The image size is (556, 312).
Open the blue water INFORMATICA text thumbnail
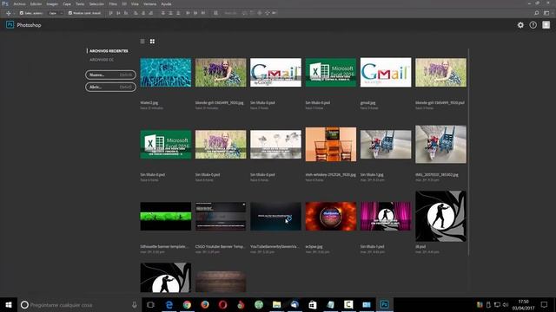tap(166, 73)
